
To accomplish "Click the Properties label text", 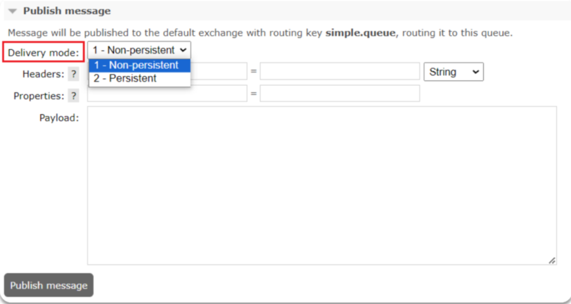I will point(38,96).
